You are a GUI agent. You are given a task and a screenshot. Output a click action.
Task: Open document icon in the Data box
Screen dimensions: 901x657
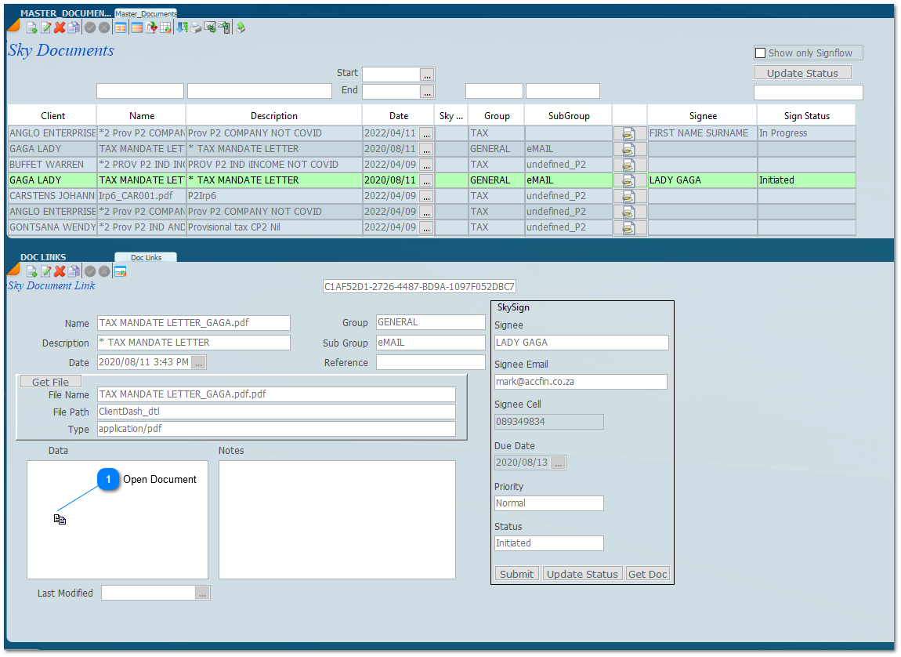60,519
